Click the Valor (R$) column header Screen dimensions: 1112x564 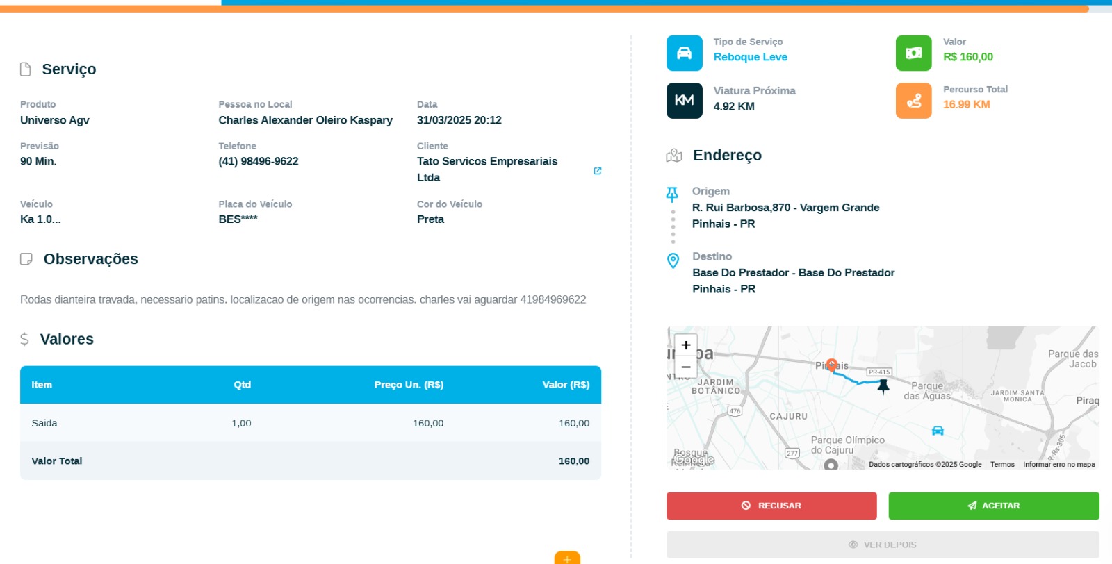click(x=565, y=385)
